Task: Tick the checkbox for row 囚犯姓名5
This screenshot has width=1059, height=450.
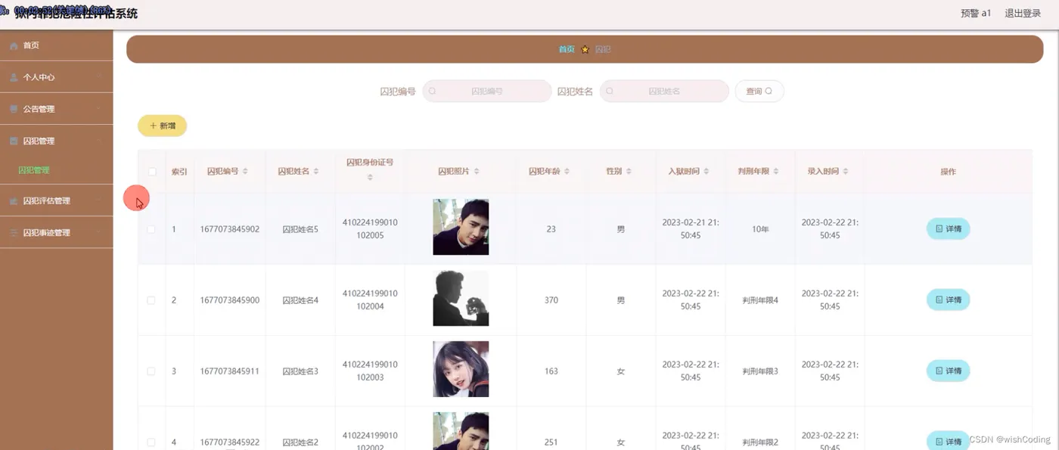Action: coord(151,229)
